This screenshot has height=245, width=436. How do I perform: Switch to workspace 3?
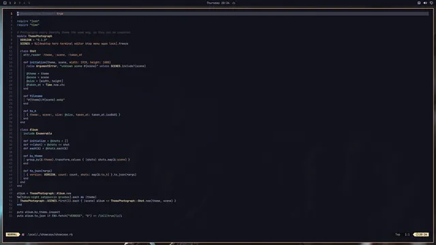point(20,3)
